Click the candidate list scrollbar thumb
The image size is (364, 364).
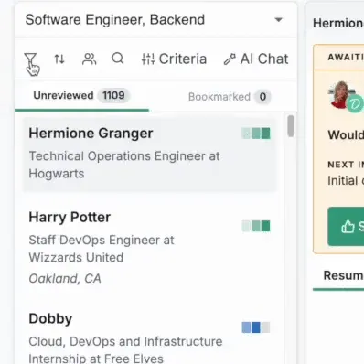[291, 126]
